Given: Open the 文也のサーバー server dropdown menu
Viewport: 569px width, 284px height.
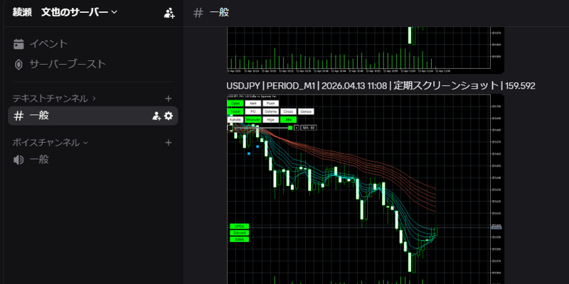Looking at the screenshot, I should point(78,12).
